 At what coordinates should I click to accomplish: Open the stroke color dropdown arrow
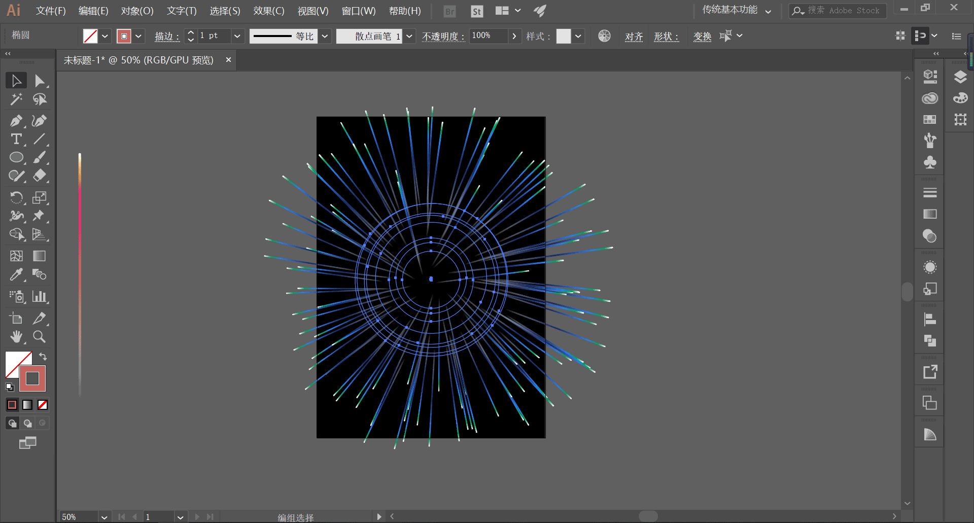pyautogui.click(x=138, y=37)
